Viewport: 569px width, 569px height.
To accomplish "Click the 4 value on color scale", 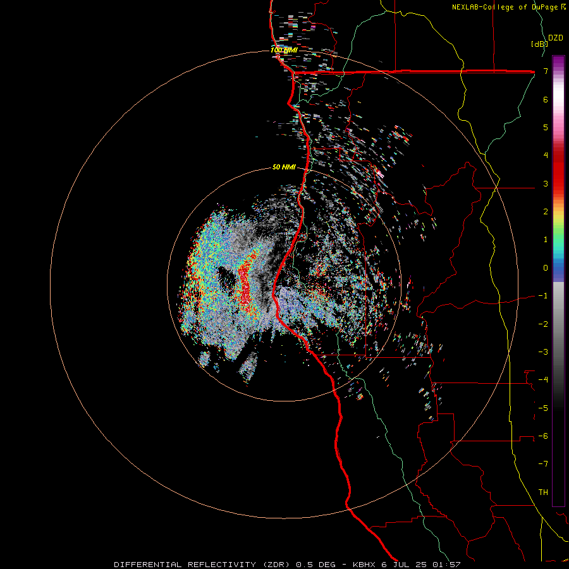I will (546, 156).
